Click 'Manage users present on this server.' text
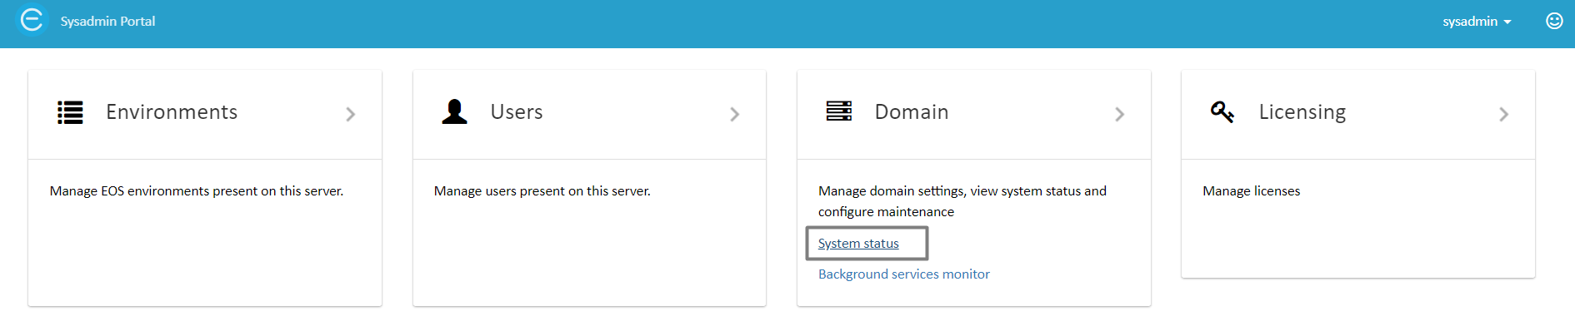 542,191
